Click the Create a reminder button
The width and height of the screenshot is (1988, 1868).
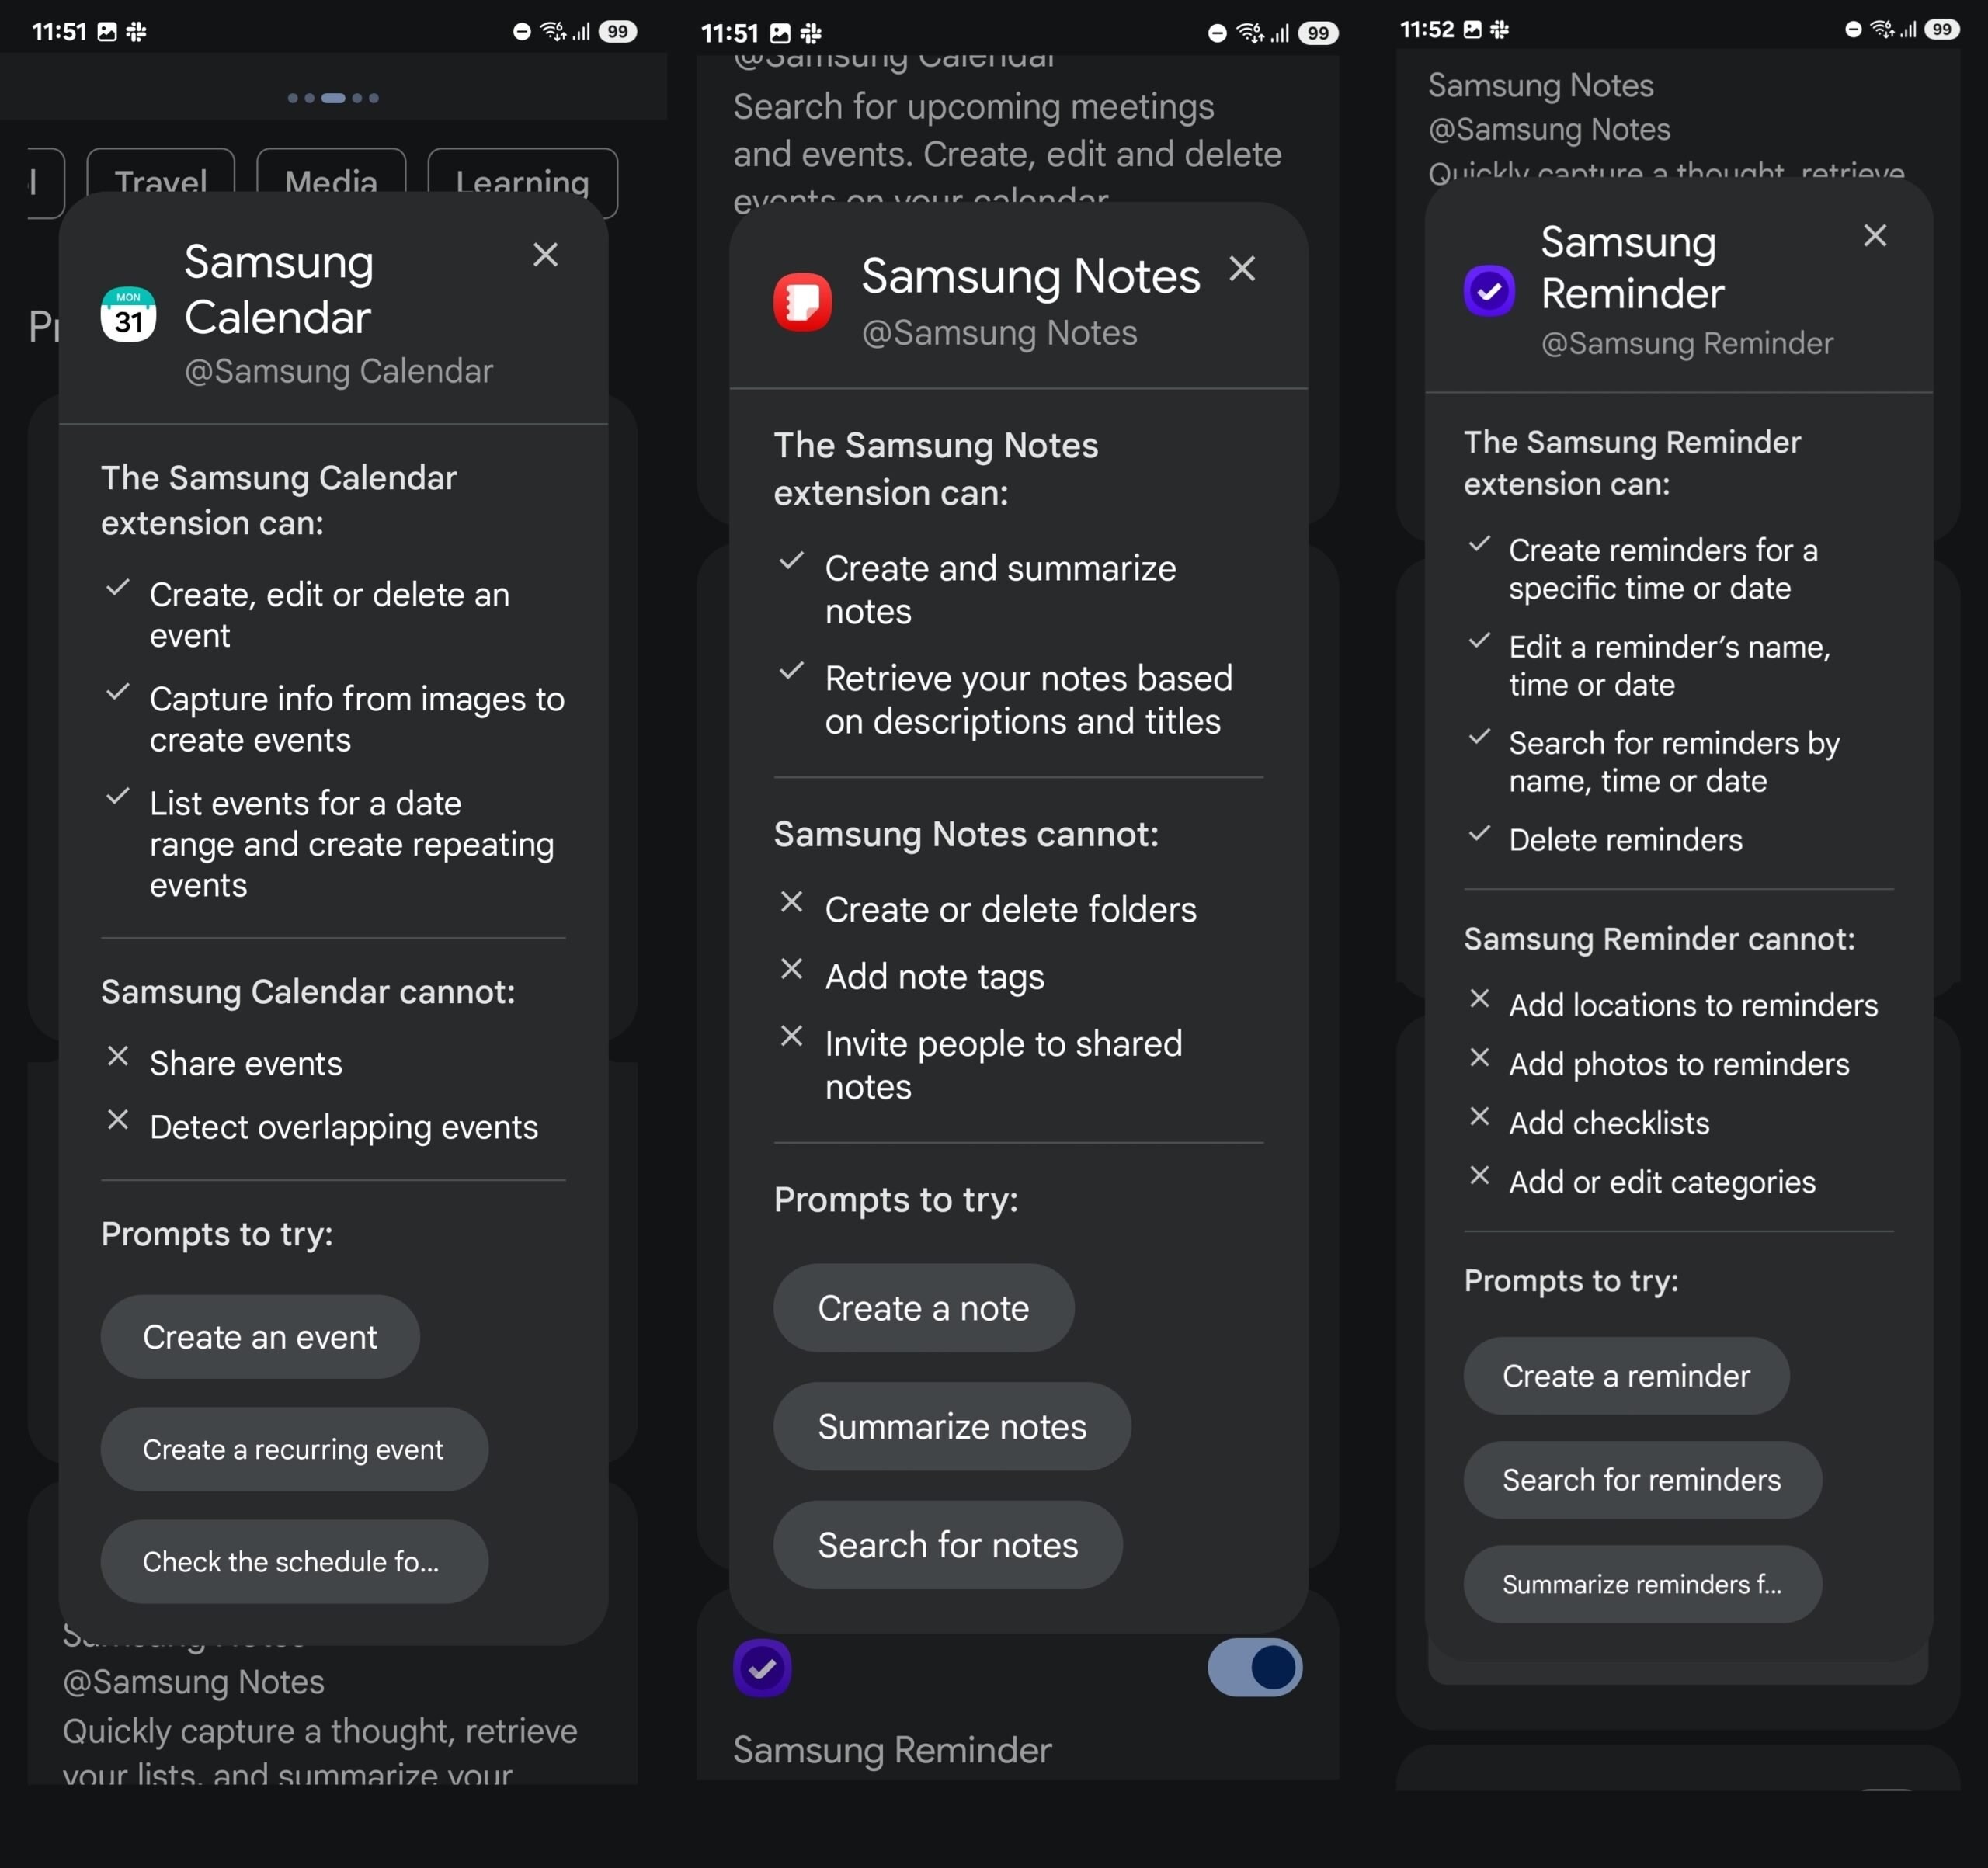pyautogui.click(x=1625, y=1375)
